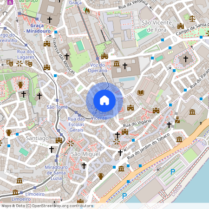
Task: Click the Santiago neighbourhood label
Action: pyautogui.click(x=37, y=138)
